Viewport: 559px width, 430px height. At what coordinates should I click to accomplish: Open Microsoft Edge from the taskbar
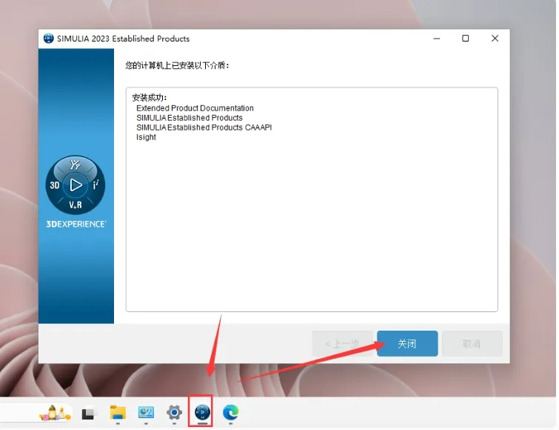point(231,412)
